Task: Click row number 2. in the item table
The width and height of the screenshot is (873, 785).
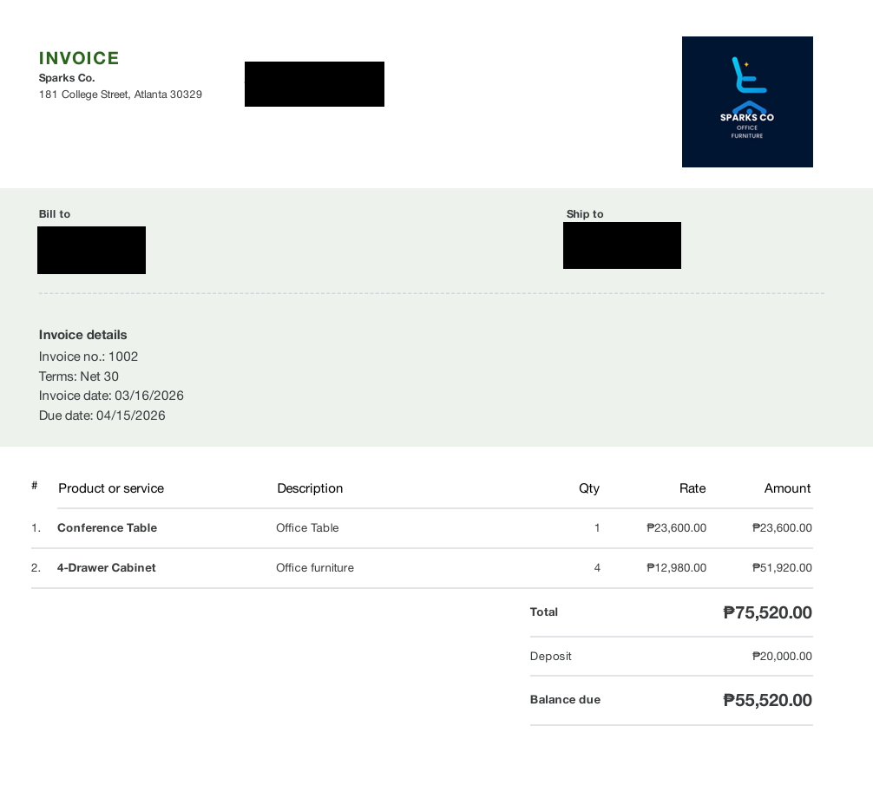Action: pos(36,568)
